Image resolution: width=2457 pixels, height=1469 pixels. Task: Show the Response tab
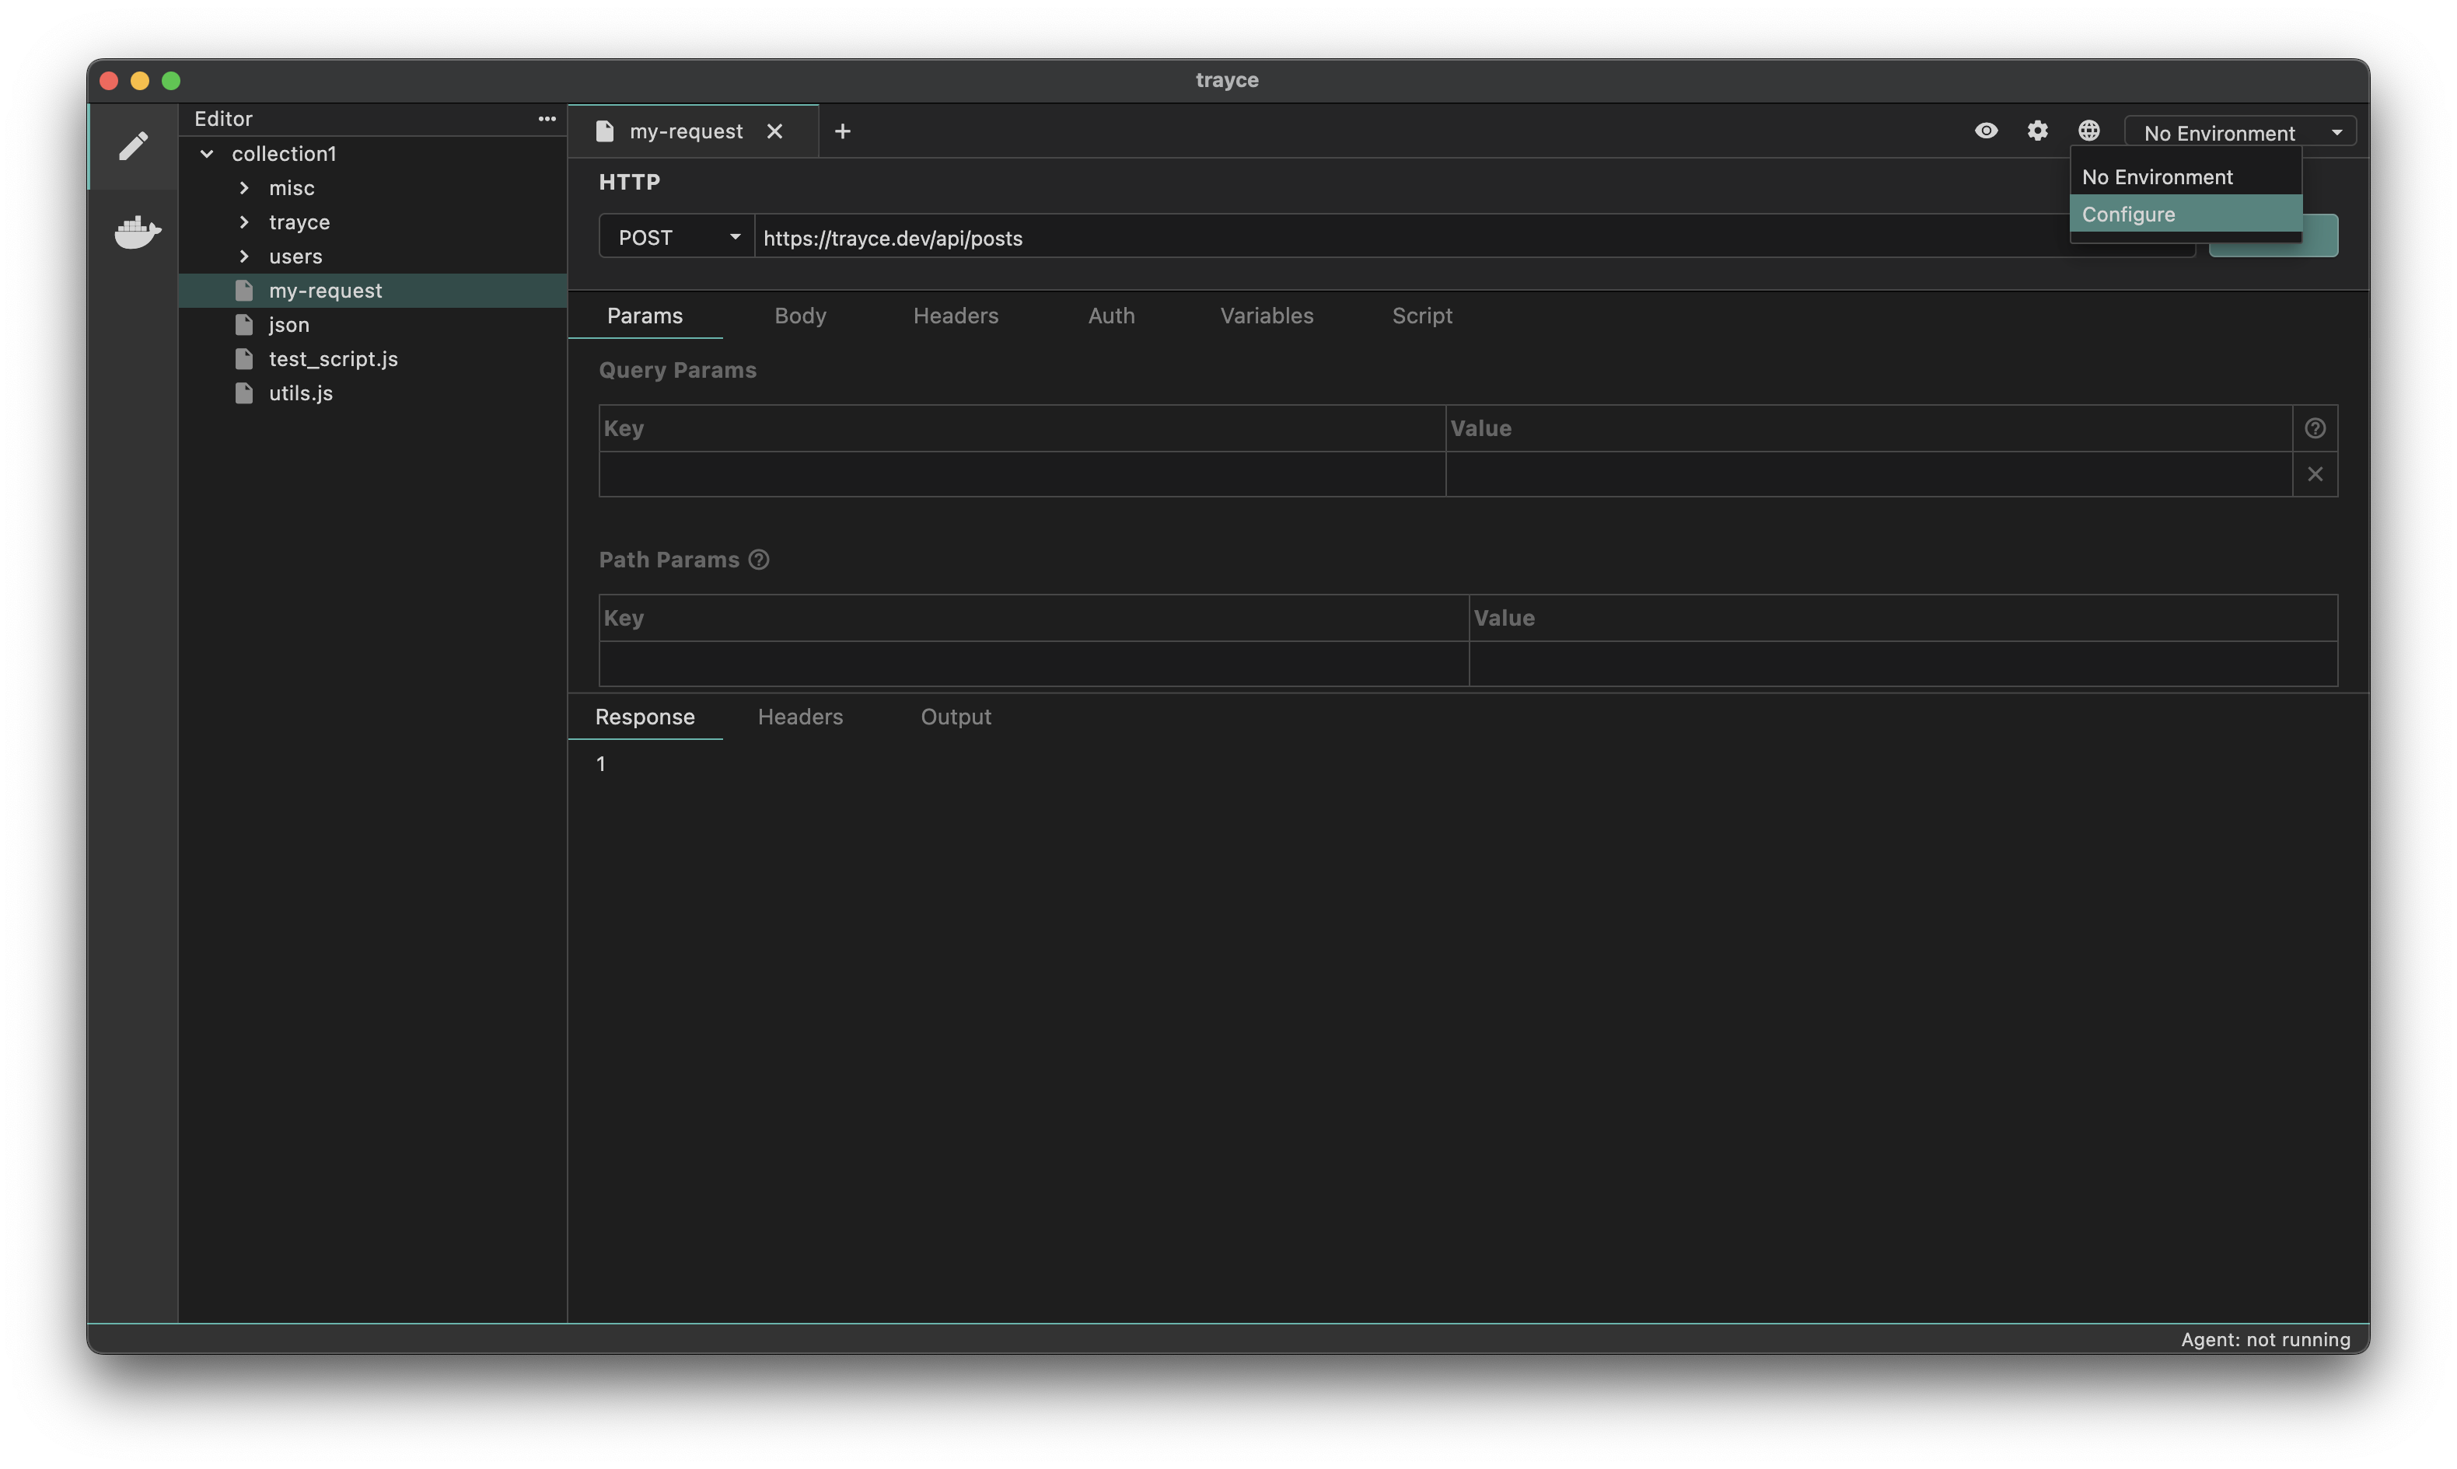point(645,717)
